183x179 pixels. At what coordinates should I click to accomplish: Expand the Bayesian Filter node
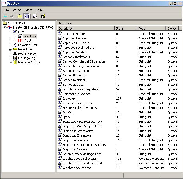click(x=10, y=45)
